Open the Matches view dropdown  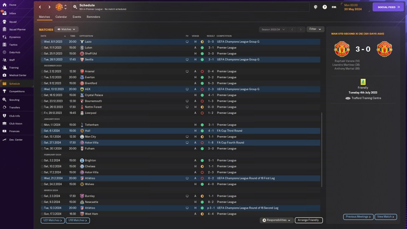66,29
